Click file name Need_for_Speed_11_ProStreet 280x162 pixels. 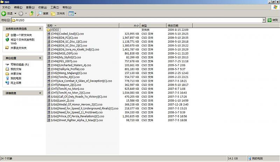point(77,112)
